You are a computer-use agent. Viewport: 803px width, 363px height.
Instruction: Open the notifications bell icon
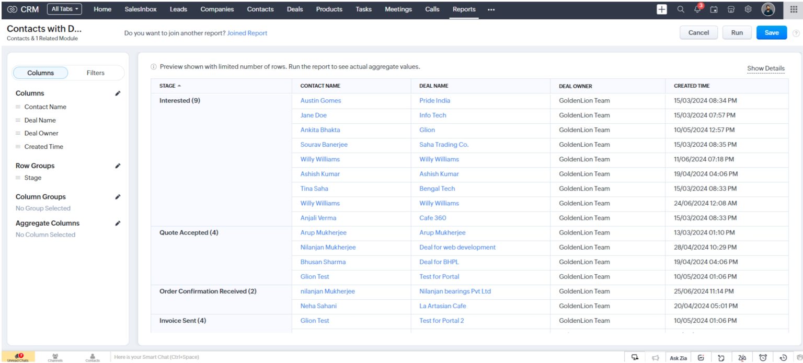coord(697,9)
